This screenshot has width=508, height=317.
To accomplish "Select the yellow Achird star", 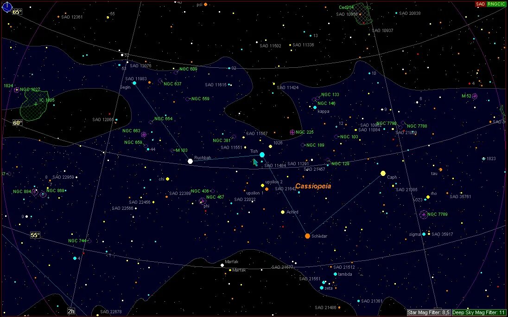I will coord(283,212).
